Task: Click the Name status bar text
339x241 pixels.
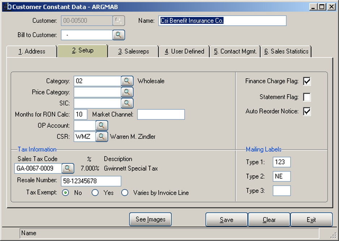Action: (x=29, y=233)
